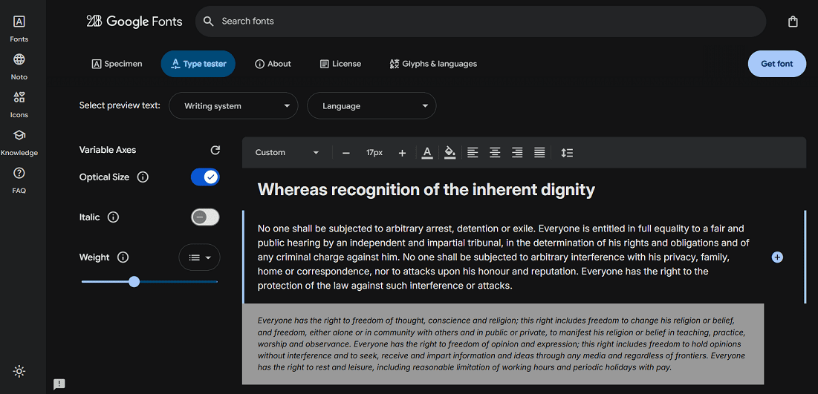Justify the preview text
818x394 pixels.
[x=539, y=153]
